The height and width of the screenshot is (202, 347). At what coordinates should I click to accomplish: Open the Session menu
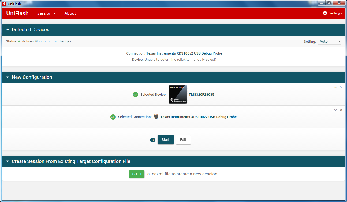[x=47, y=13]
